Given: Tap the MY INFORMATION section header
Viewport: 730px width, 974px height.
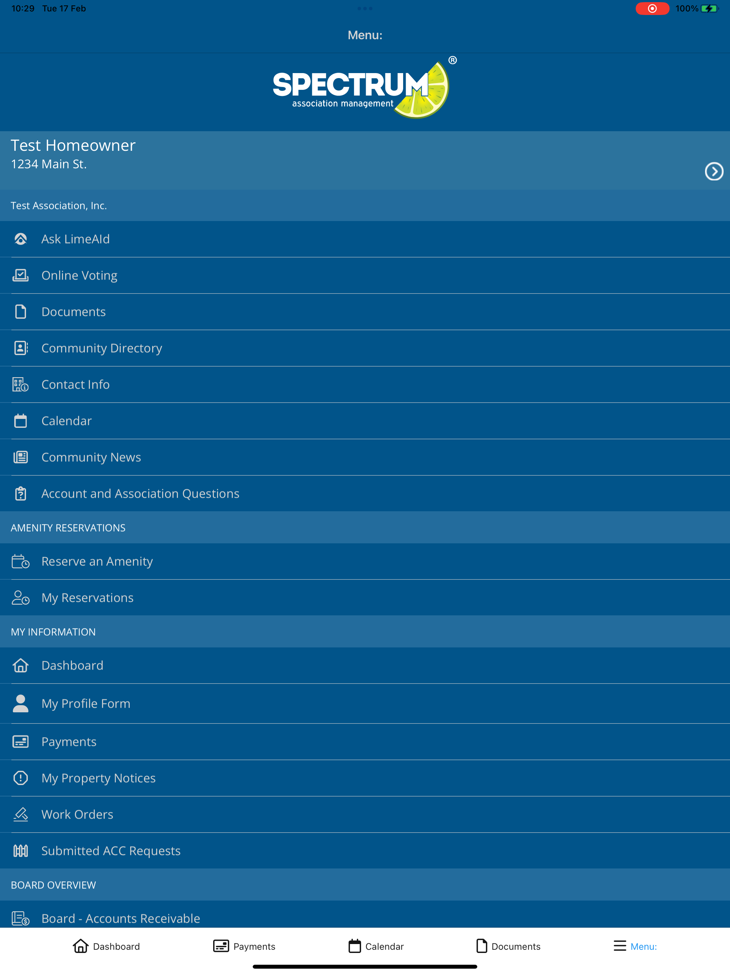Looking at the screenshot, I should [x=53, y=632].
